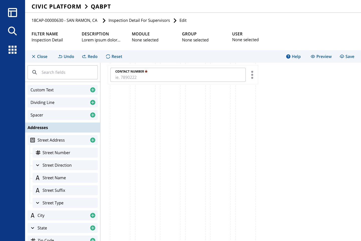This screenshot has width=361, height=241.
Task: Click the 'Inspection Detail' filter name value
Action: 47,40
